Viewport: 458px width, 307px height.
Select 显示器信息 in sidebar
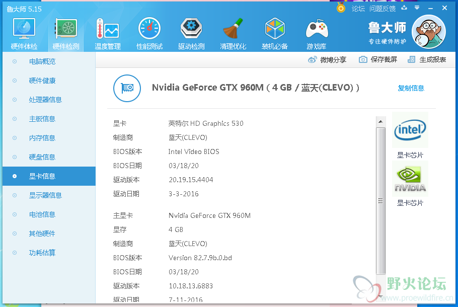click(x=49, y=195)
